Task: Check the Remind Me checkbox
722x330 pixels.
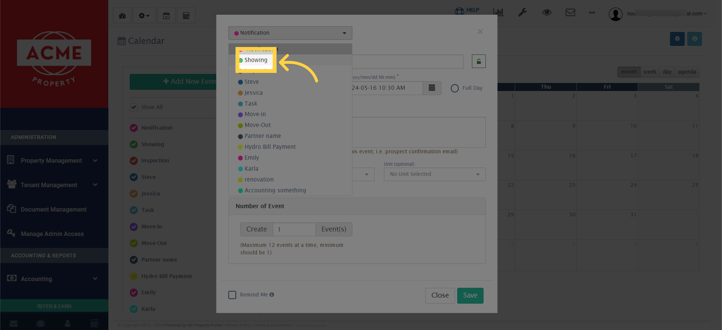Action: pyautogui.click(x=232, y=295)
